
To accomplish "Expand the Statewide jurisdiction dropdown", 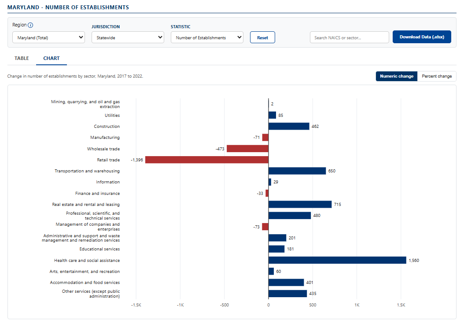I will (128, 37).
